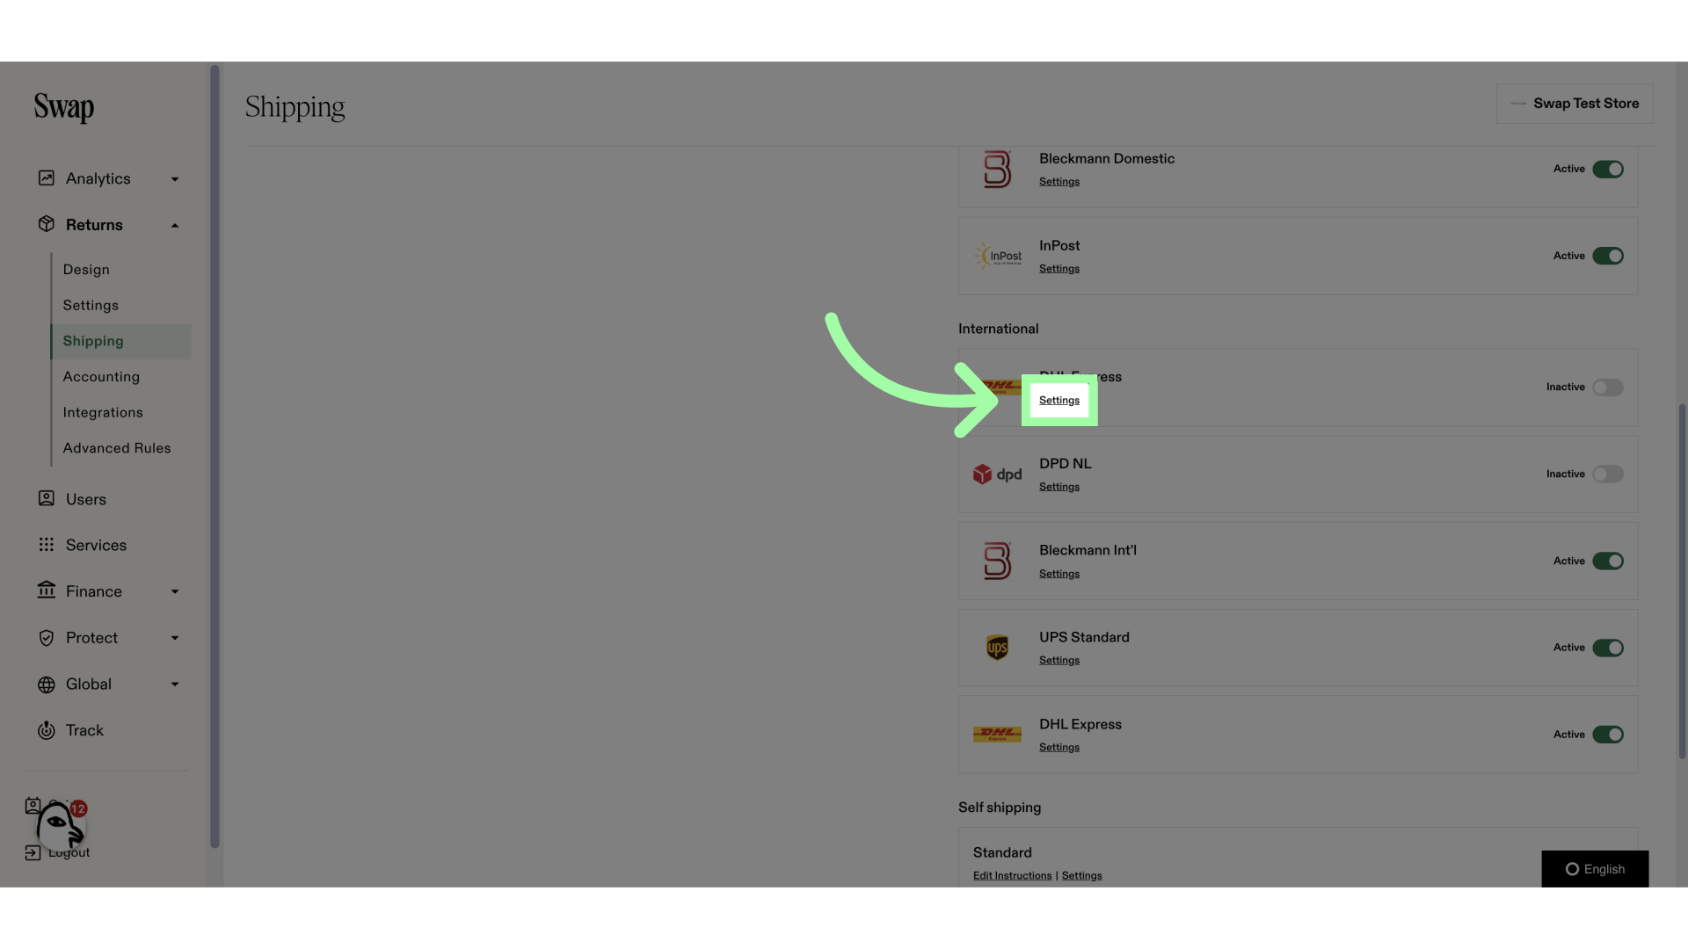Click the Global icon in sidebar

point(45,685)
